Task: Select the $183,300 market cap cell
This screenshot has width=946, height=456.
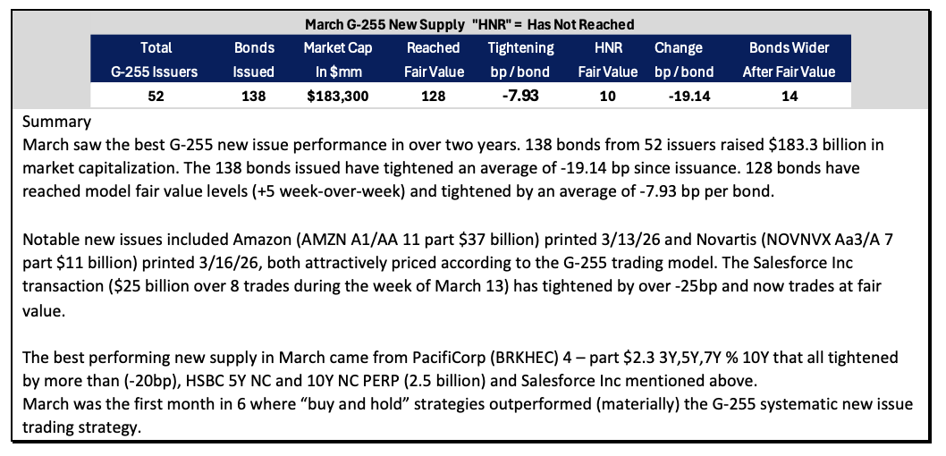Action: click(x=338, y=96)
